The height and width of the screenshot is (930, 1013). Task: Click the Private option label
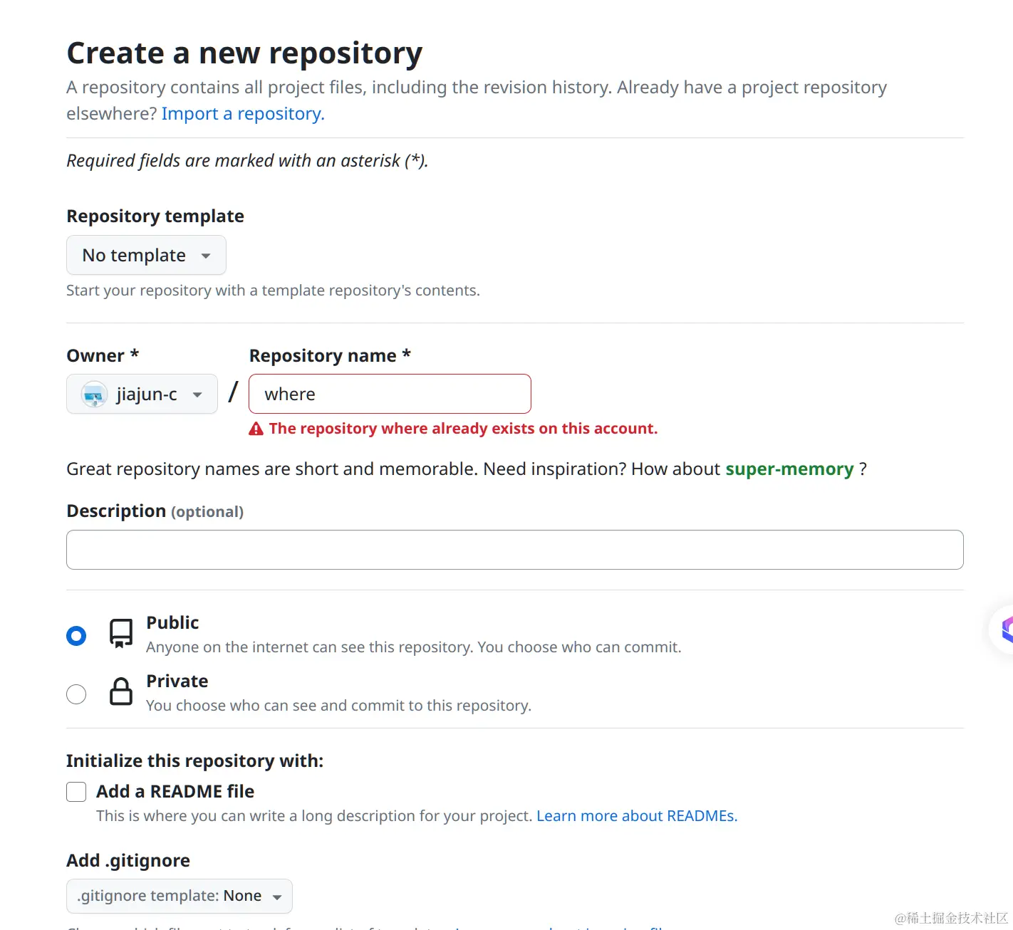177,681
